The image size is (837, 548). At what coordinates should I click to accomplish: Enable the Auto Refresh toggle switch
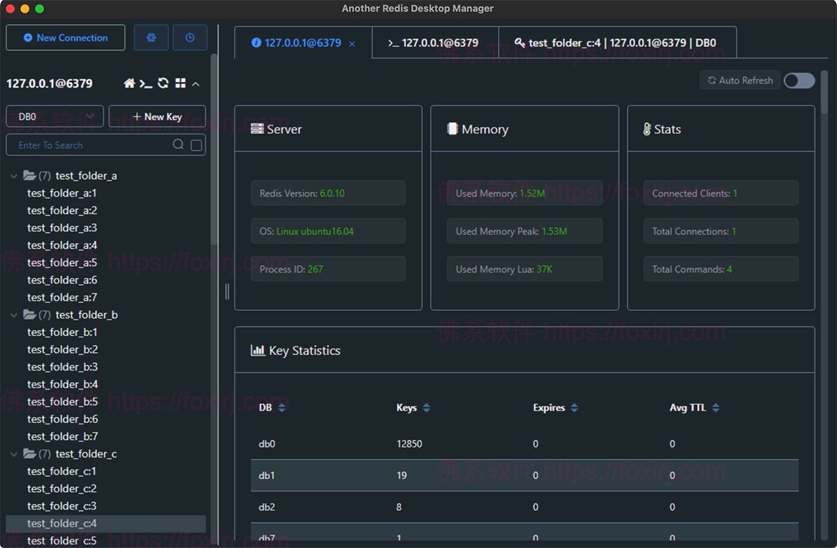point(798,81)
